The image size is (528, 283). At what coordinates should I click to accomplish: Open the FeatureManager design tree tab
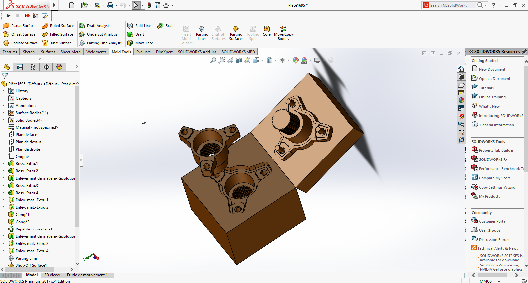(7, 67)
